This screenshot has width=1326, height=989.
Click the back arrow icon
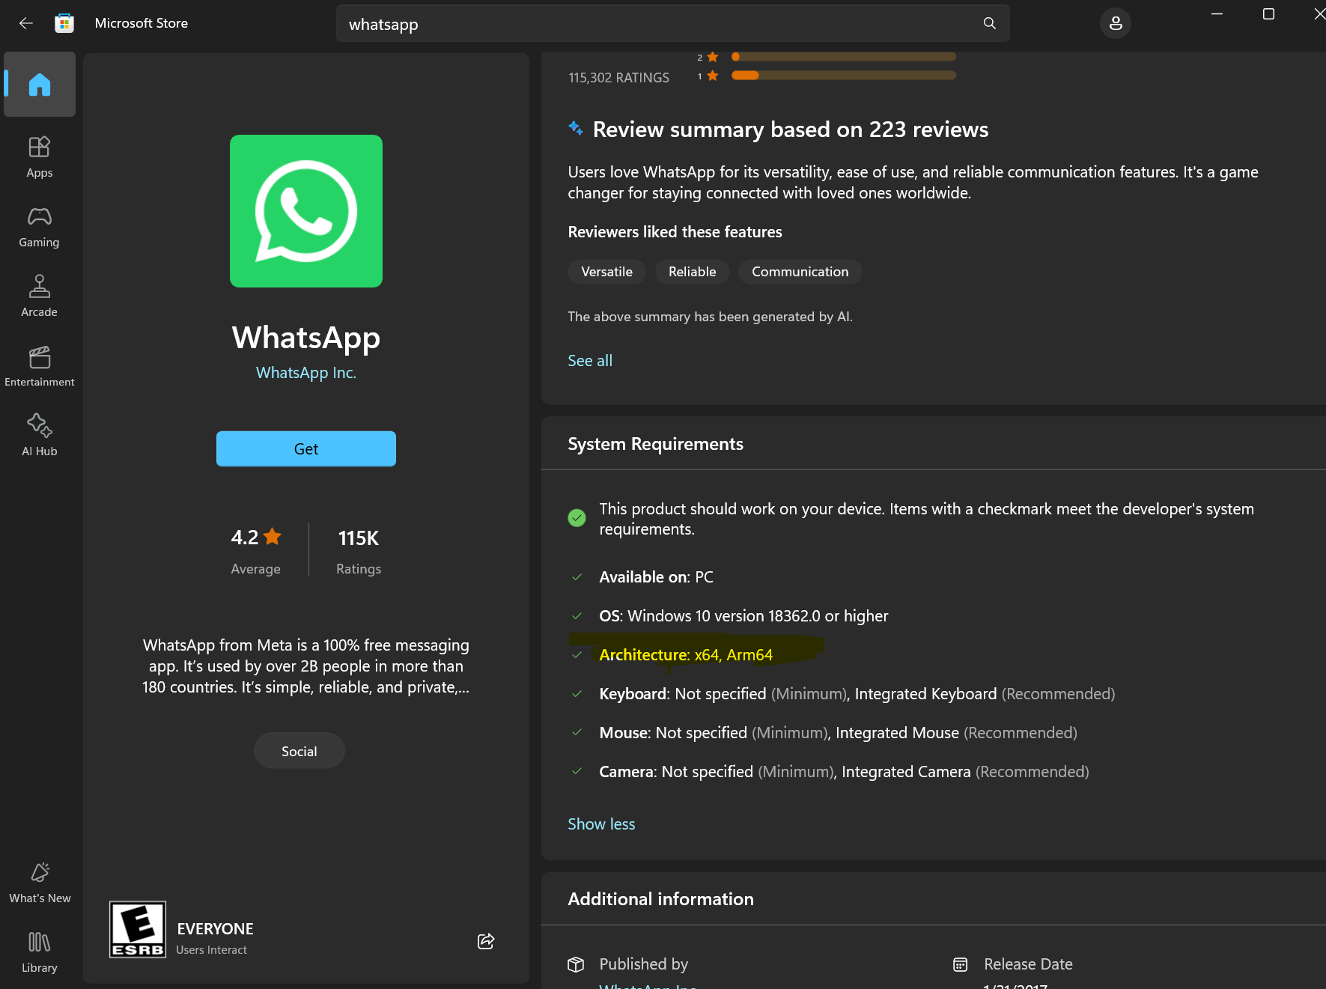[x=26, y=23]
